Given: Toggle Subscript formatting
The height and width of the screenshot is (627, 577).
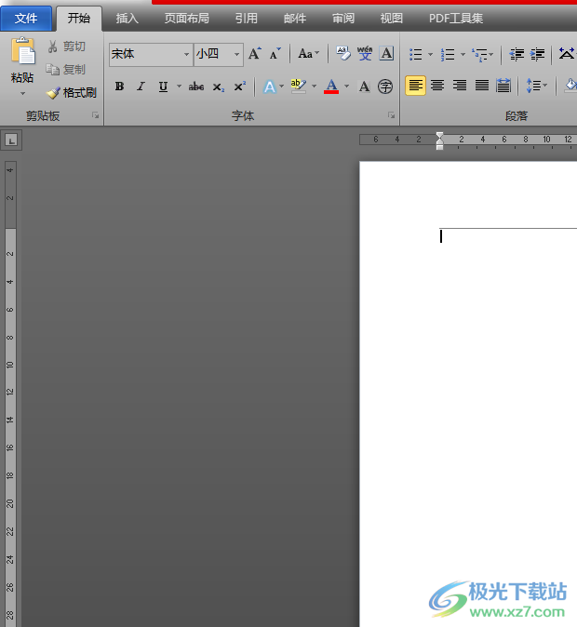Looking at the screenshot, I should click(x=218, y=87).
